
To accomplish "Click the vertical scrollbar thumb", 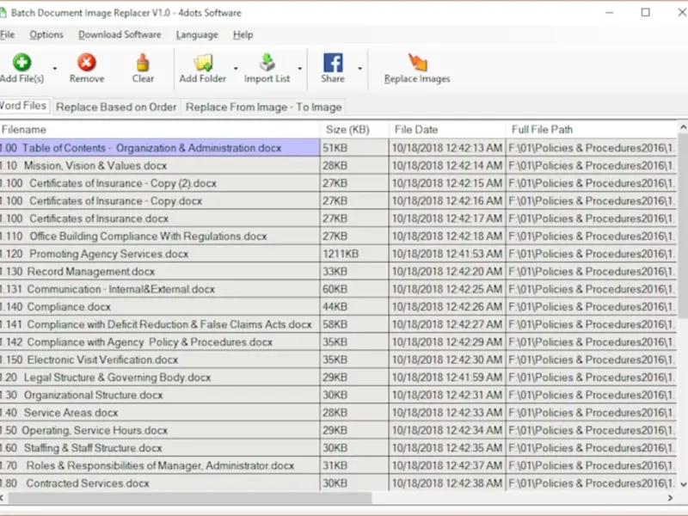I will [x=683, y=226].
